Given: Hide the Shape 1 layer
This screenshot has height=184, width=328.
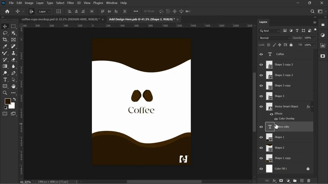Looking at the screenshot, I should tap(261, 137).
